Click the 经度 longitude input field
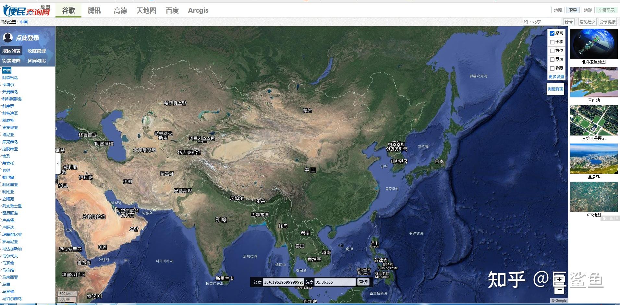 coord(283,282)
